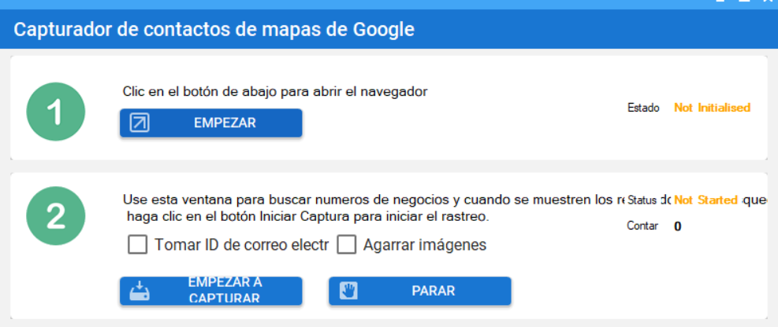Click the Agarrar imágenes label text
The height and width of the screenshot is (327, 778).
pos(425,245)
